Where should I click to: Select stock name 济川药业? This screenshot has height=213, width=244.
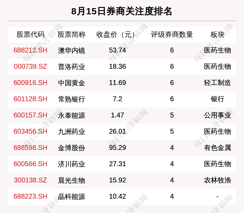coord(71,164)
